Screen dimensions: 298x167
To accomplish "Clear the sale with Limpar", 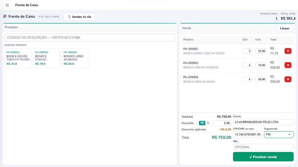I will tap(285, 28).
